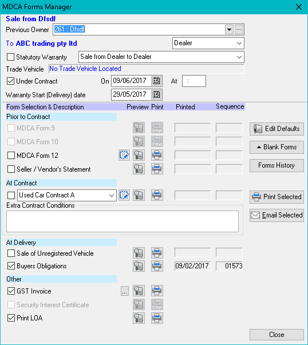Open Forms History
This screenshot has width=308, height=345.
[x=277, y=165]
